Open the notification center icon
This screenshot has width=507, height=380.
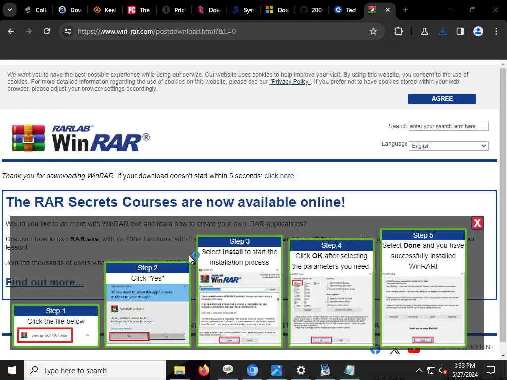pyautogui.click(x=491, y=370)
